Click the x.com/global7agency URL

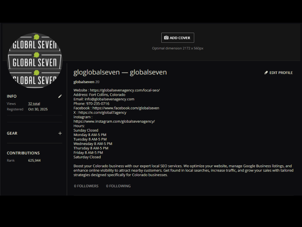tap(102, 112)
